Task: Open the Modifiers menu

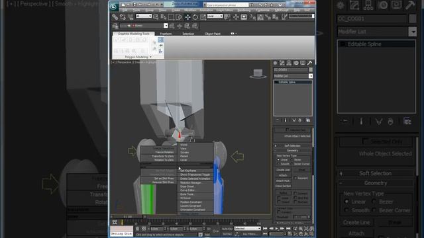Action: tap(190, 11)
